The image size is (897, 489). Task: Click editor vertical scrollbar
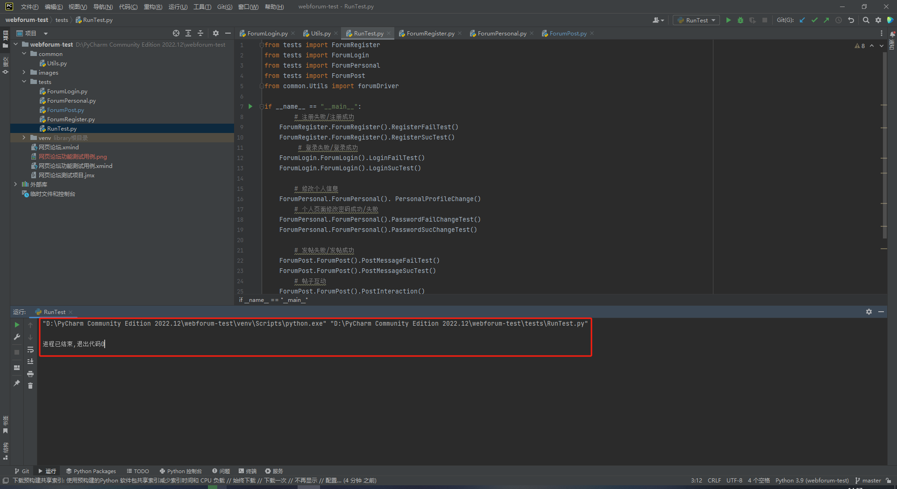coord(884,146)
